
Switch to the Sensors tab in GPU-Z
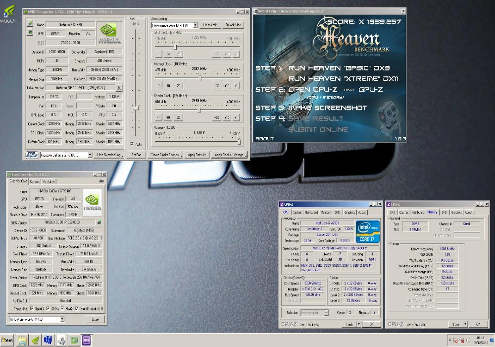coord(35,182)
